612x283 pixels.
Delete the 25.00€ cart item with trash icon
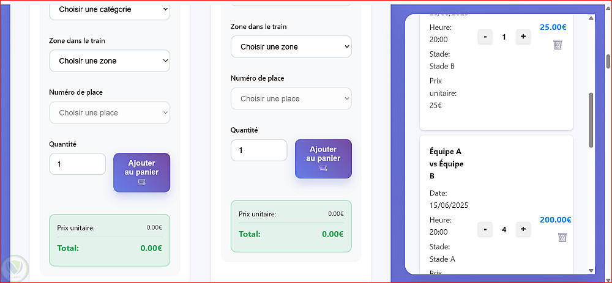click(558, 45)
